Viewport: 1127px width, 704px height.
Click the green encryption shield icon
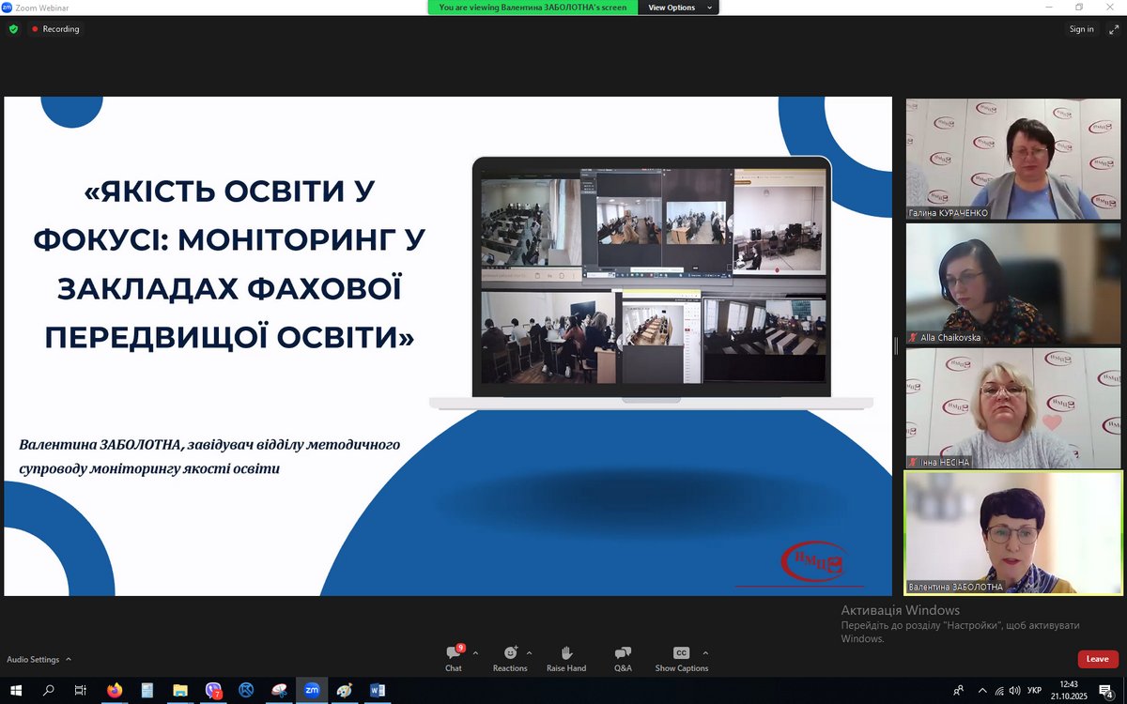[x=13, y=29]
